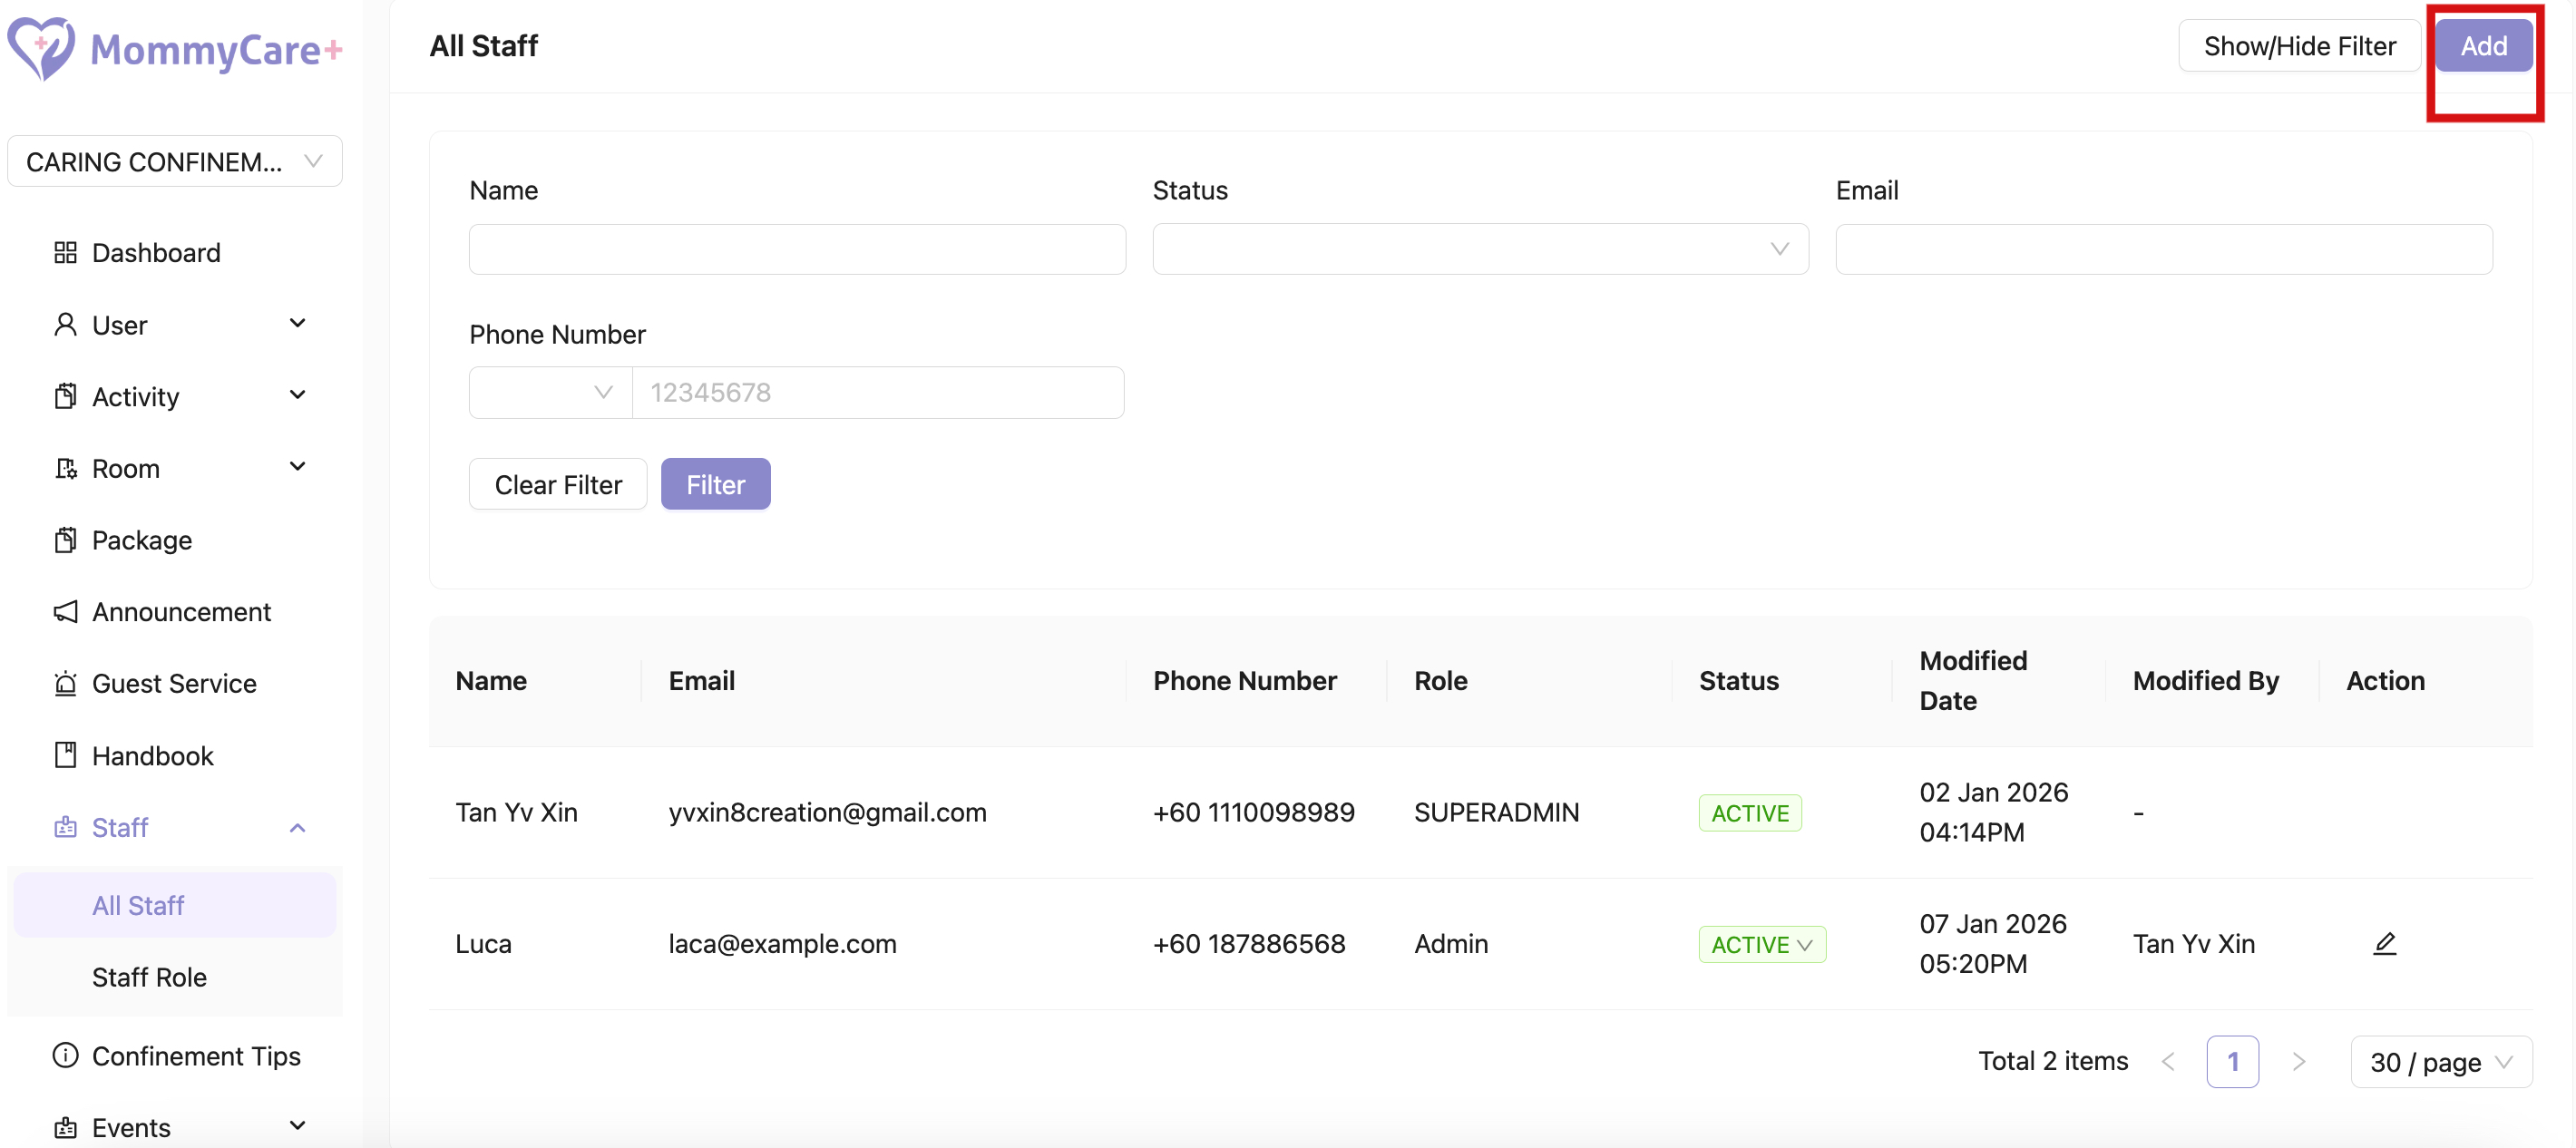Image resolution: width=2576 pixels, height=1148 pixels.
Task: Open the phone country code dropdown
Action: coord(550,393)
